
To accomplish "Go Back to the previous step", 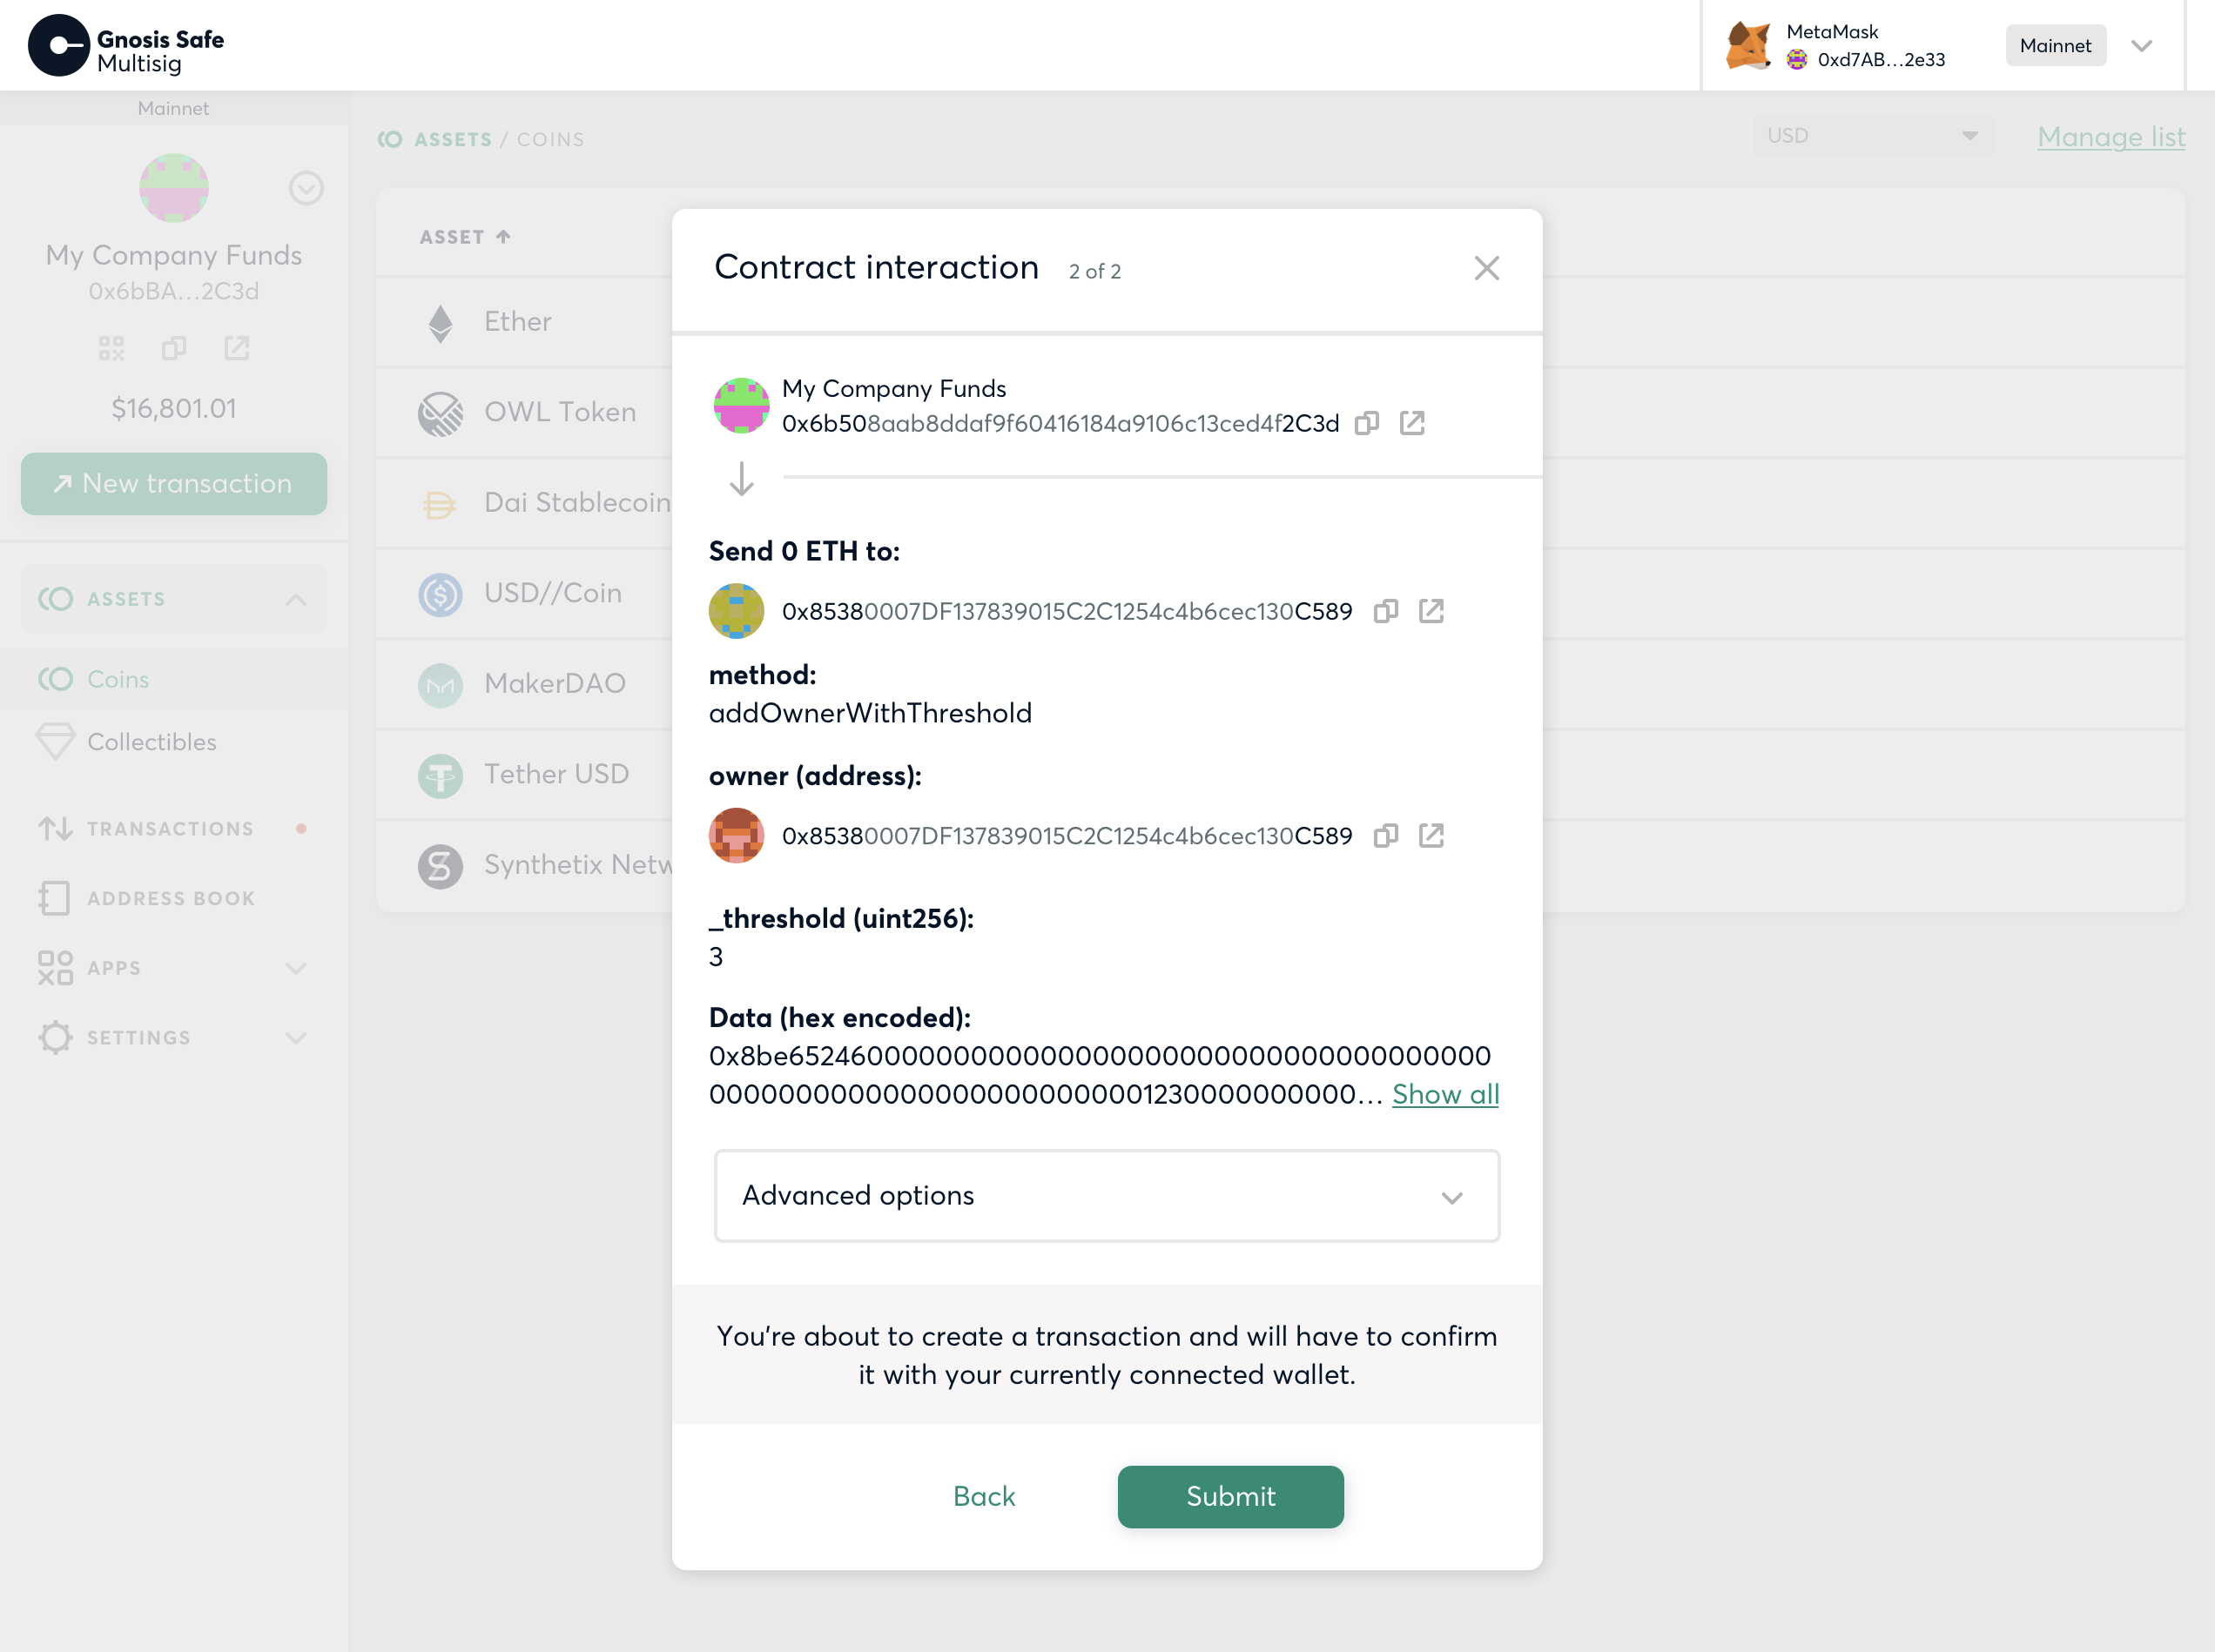I will [x=984, y=1496].
